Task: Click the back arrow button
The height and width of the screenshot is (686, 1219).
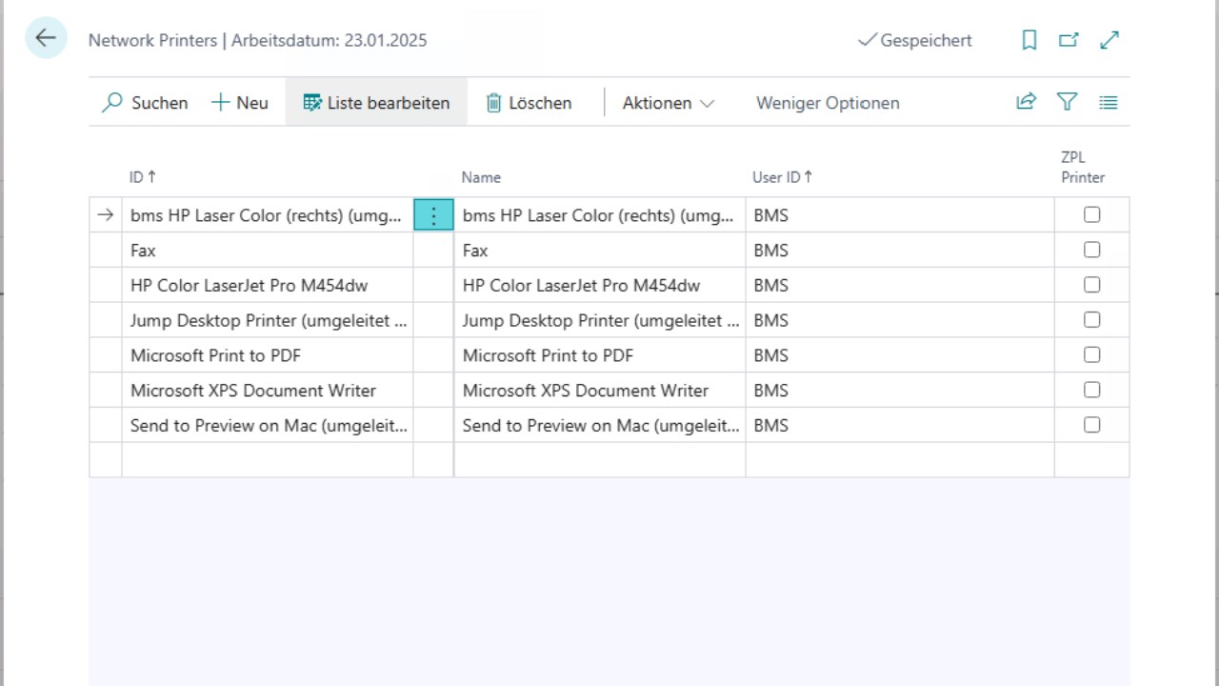Action: coord(46,39)
